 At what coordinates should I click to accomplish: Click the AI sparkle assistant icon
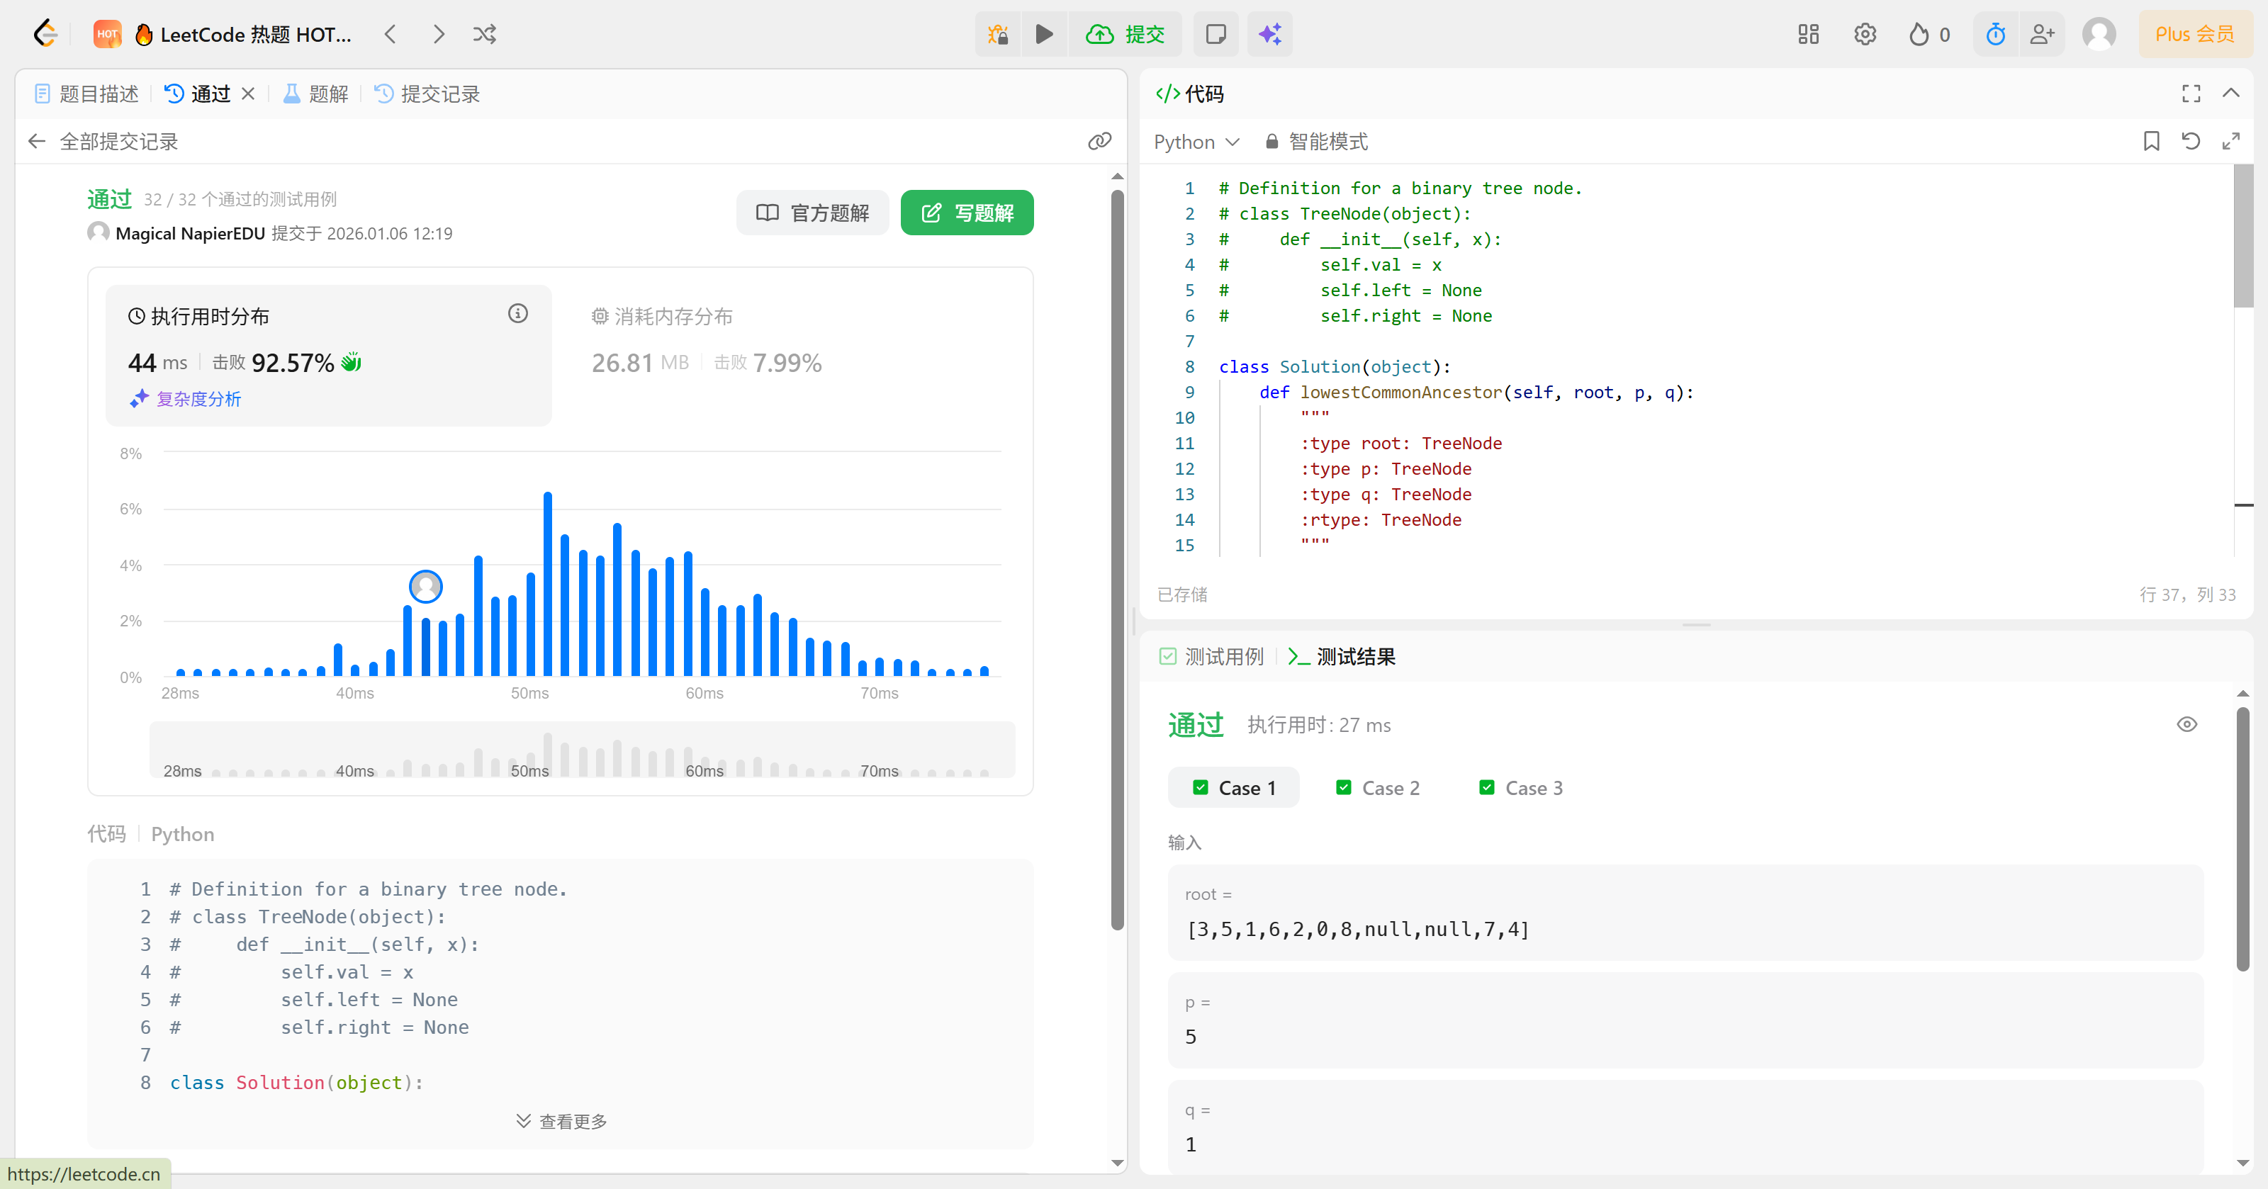click(x=1269, y=34)
